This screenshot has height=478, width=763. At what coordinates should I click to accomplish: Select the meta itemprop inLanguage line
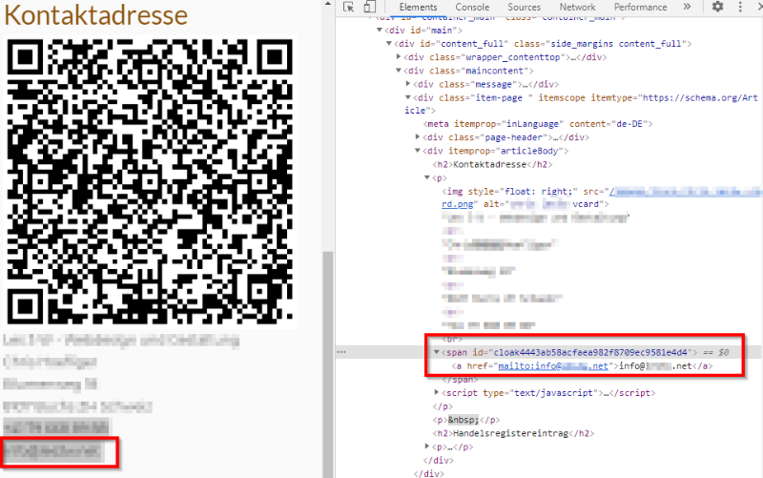pos(538,124)
